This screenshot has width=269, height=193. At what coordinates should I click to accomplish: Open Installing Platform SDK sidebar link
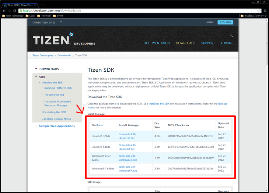(58, 88)
